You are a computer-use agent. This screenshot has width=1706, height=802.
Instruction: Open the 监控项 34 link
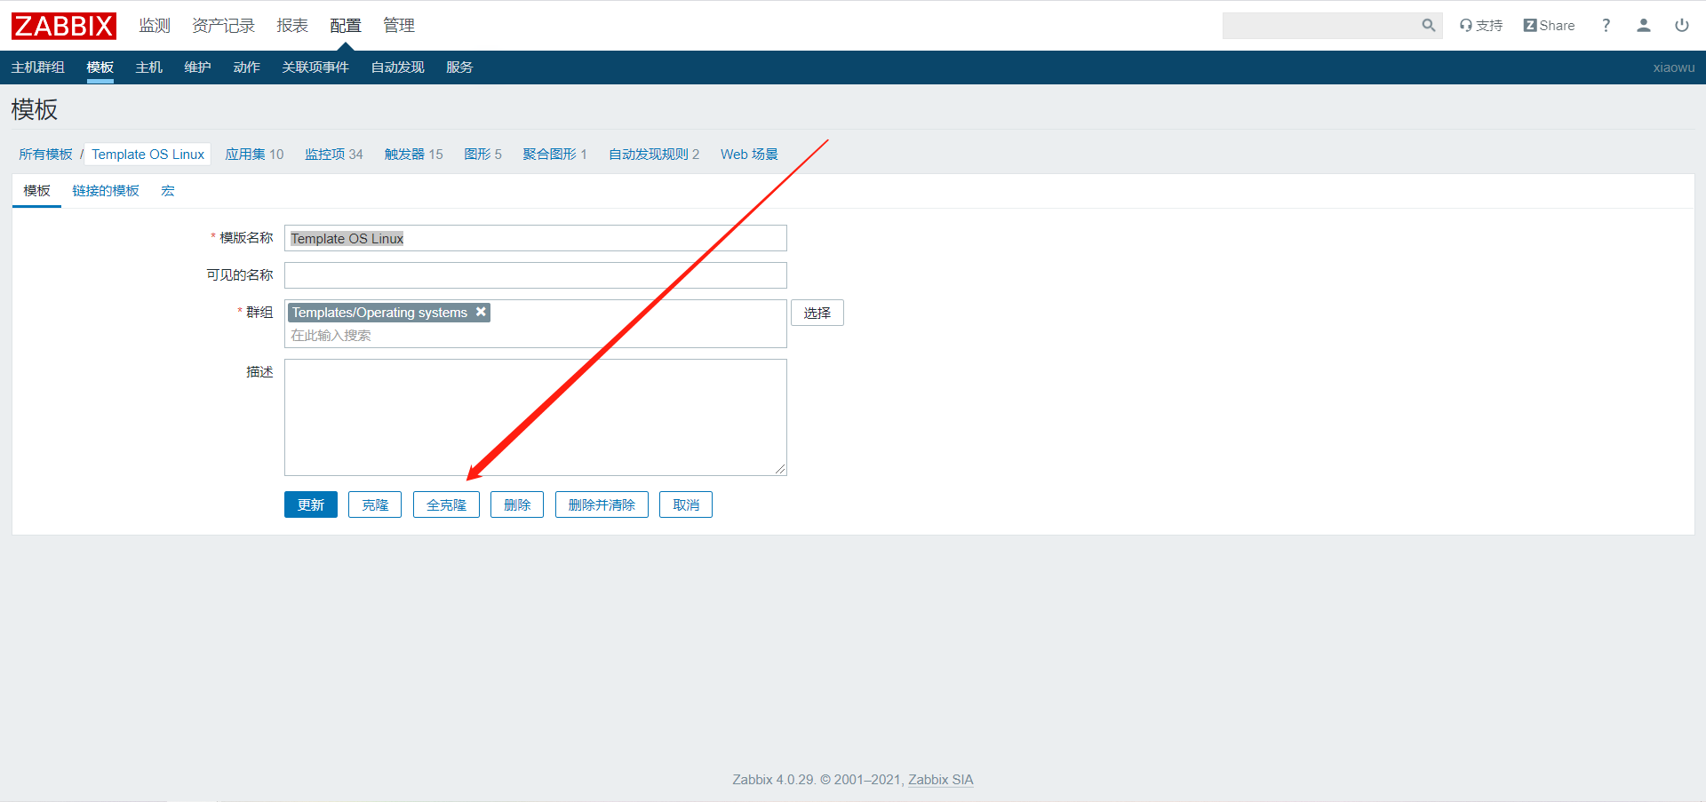pos(333,155)
